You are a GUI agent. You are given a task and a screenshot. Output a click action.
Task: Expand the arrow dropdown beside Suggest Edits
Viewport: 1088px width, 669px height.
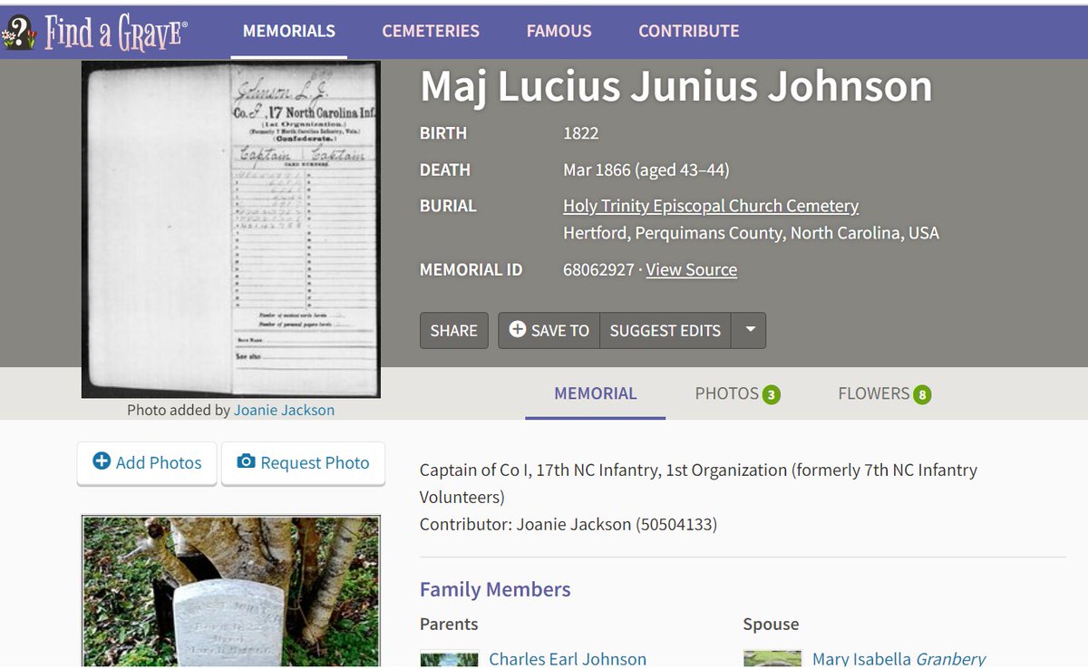750,331
